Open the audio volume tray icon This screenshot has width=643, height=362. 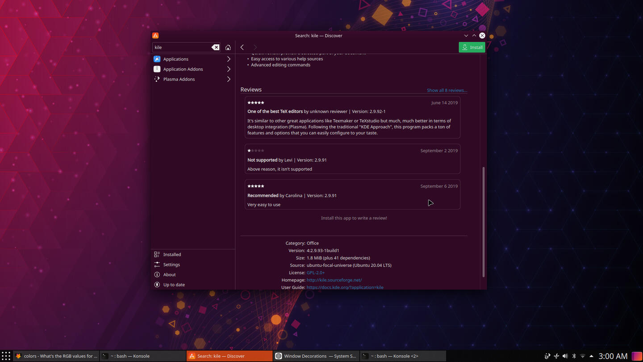565,356
